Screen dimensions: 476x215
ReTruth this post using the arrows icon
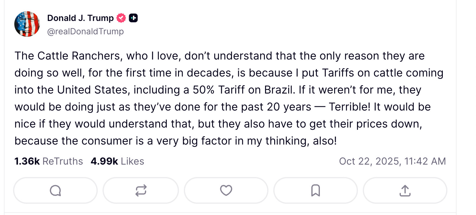(141, 190)
